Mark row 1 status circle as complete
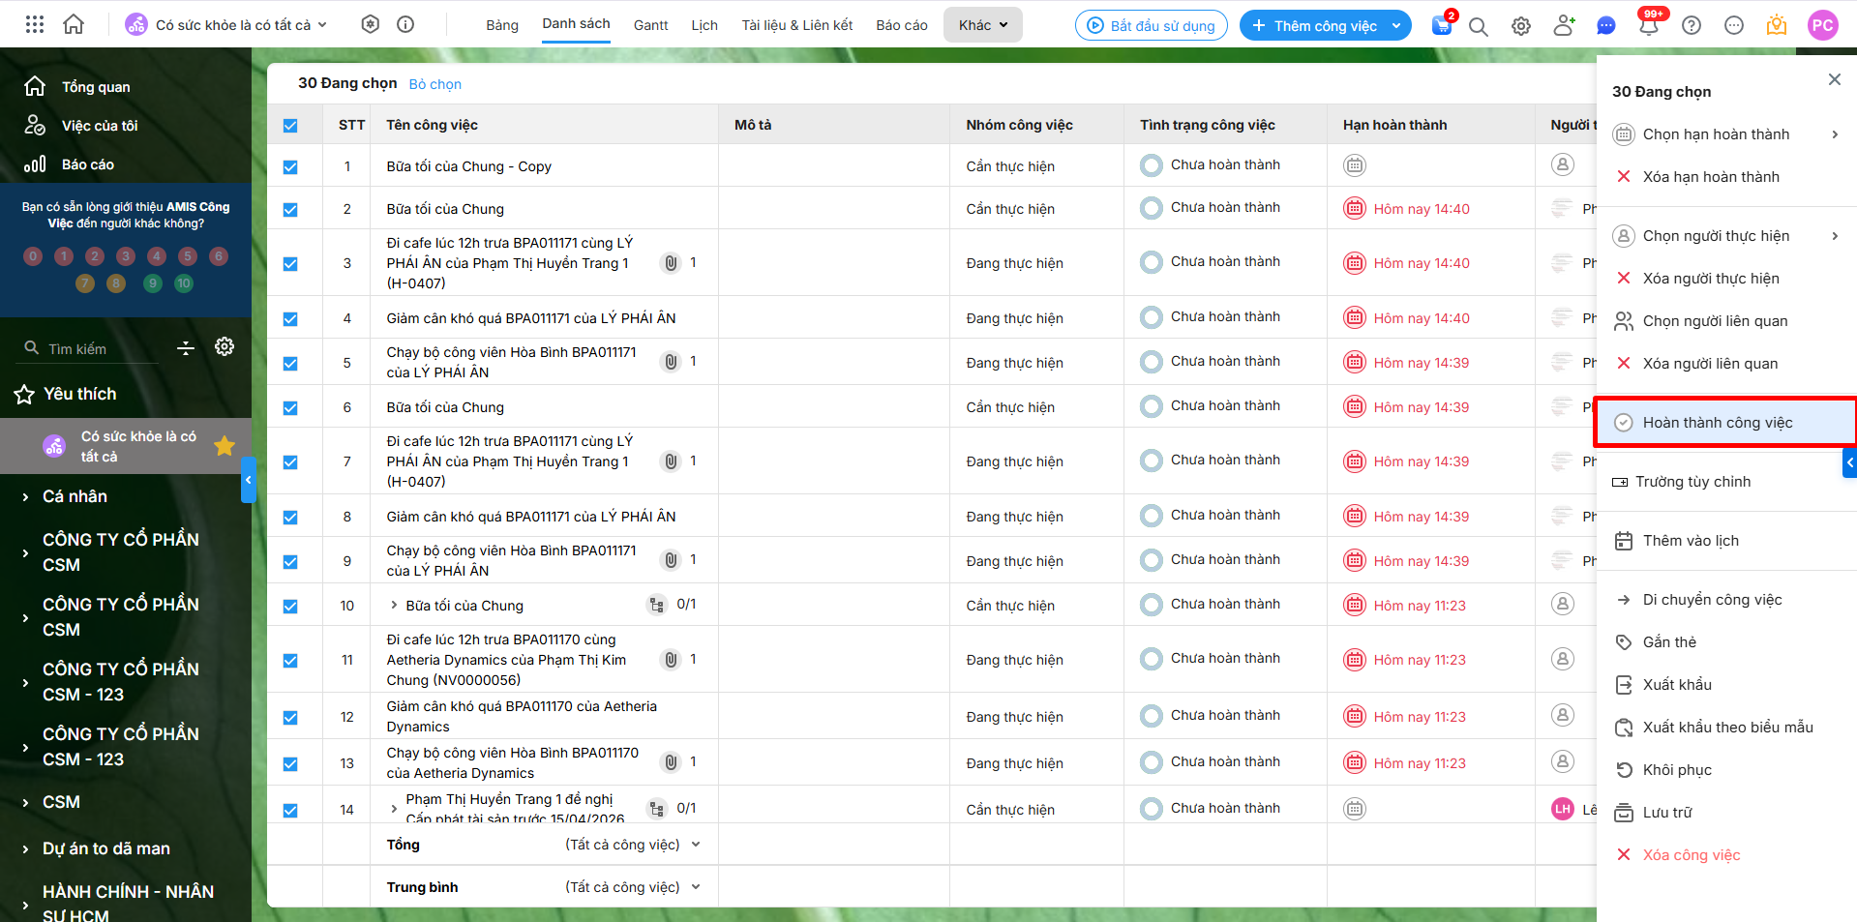This screenshot has width=1857, height=922. click(1151, 165)
